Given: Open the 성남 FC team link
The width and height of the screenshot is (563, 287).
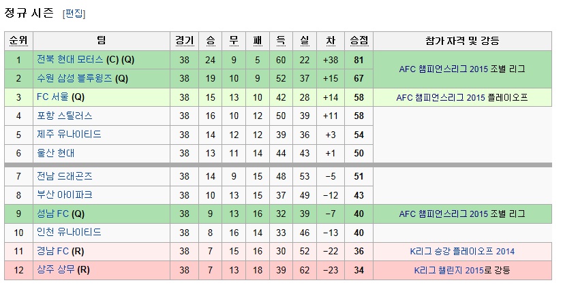Looking at the screenshot, I should [52, 214].
